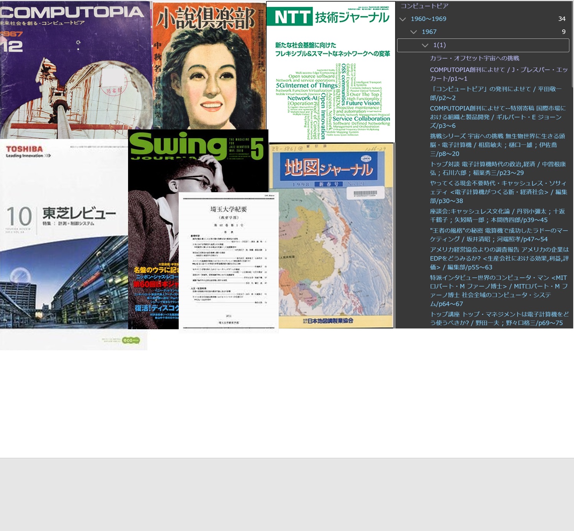Open article やってくる現金不要時代・キャッシュレス・ソサィエティ

pos(498,192)
